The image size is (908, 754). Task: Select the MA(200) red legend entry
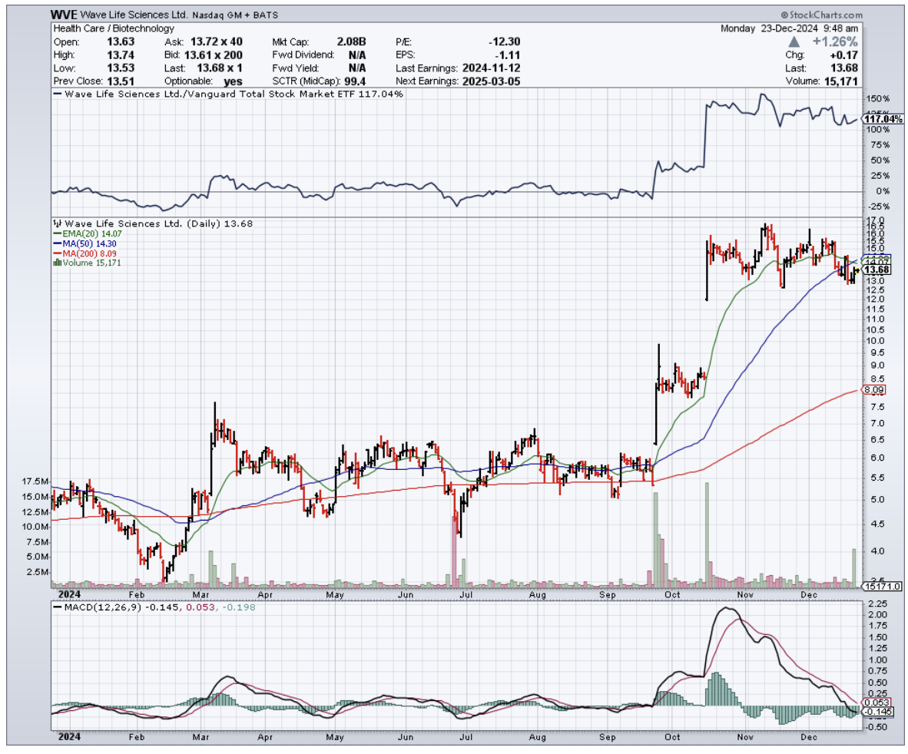coord(81,253)
